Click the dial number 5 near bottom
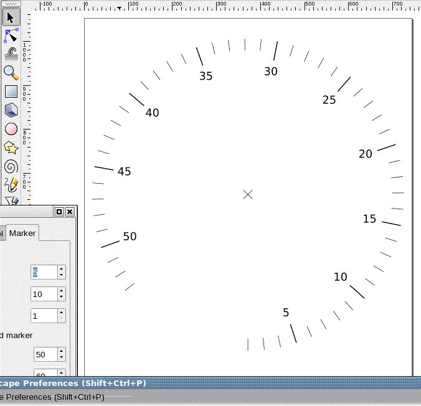421x406 pixels. (286, 313)
